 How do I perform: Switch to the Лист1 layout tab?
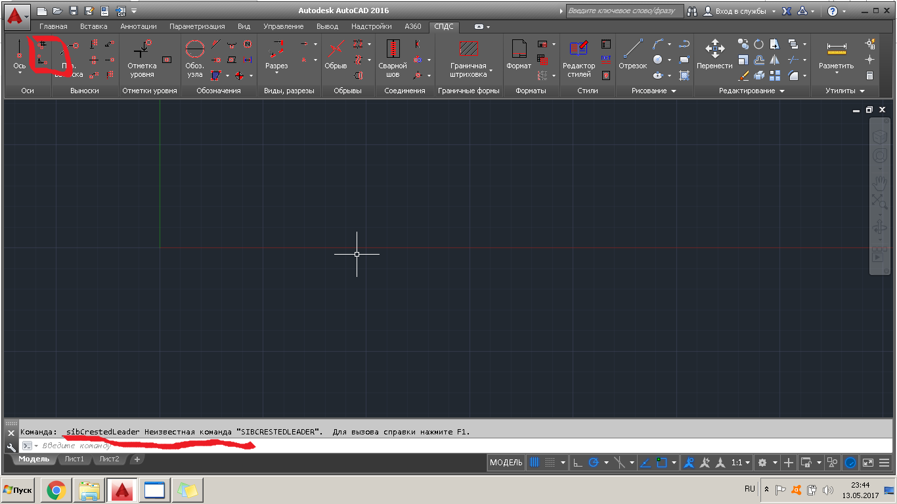(74, 459)
